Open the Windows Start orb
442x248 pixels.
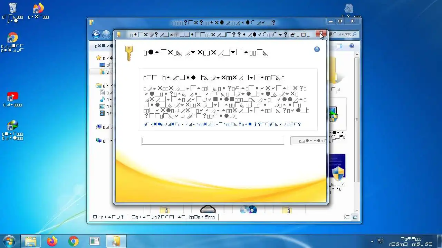tap(9, 241)
